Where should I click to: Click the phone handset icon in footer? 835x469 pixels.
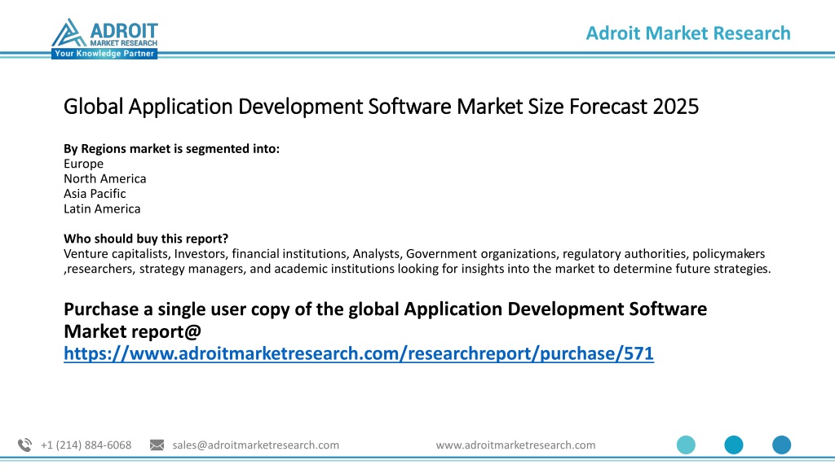[24, 445]
